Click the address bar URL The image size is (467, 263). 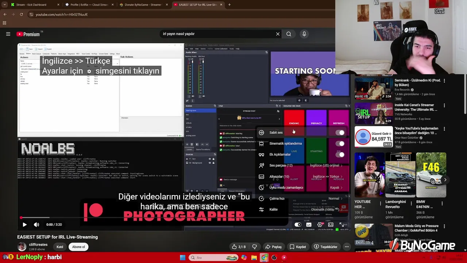pos(62,15)
